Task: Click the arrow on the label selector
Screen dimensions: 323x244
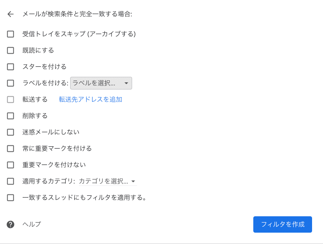Action: pos(126,83)
